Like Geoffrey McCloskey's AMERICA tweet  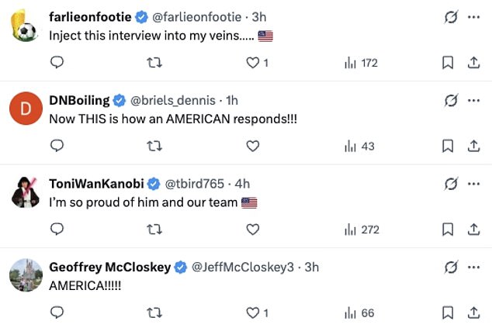tap(251, 312)
